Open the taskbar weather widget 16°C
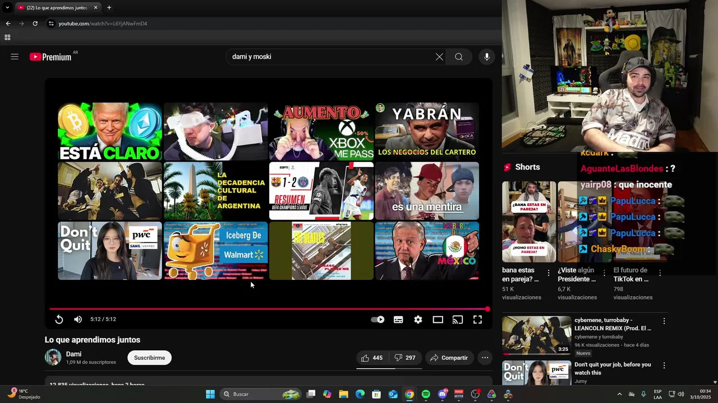The image size is (718, 403). pos(24,394)
